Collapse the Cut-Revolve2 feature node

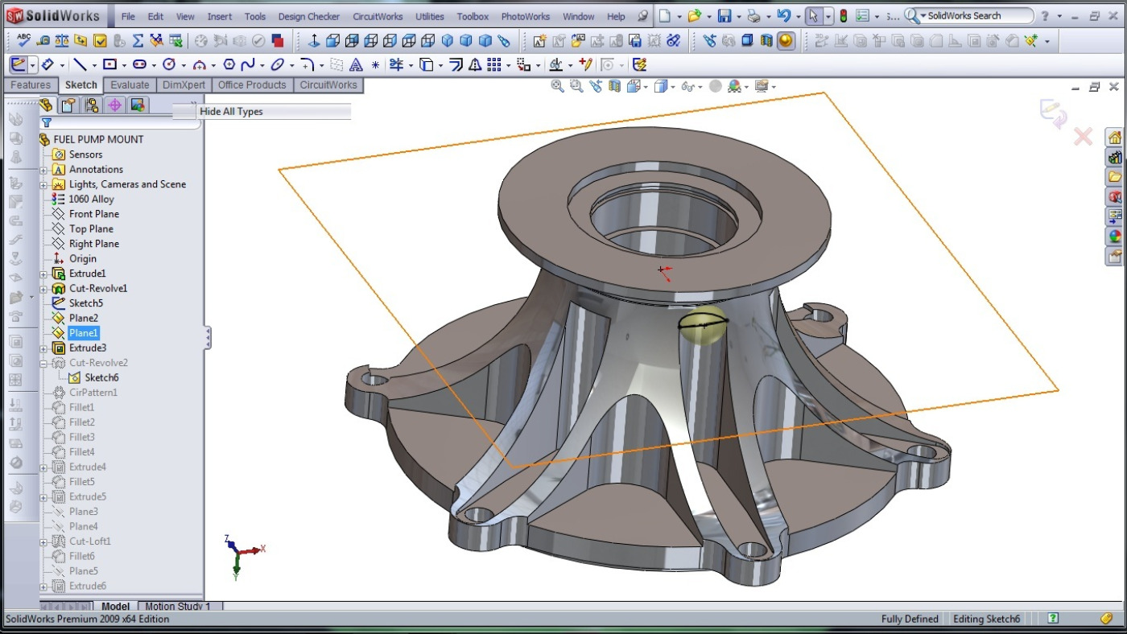(44, 364)
